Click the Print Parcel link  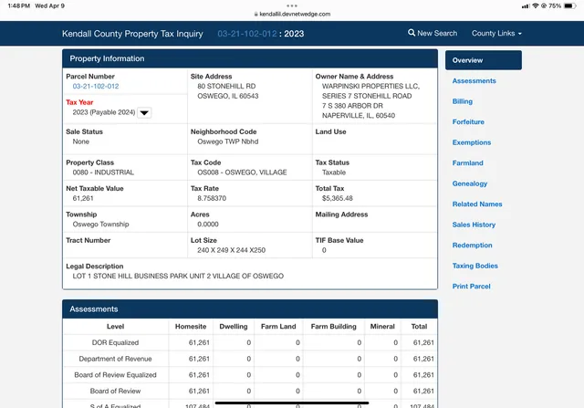(x=471, y=287)
